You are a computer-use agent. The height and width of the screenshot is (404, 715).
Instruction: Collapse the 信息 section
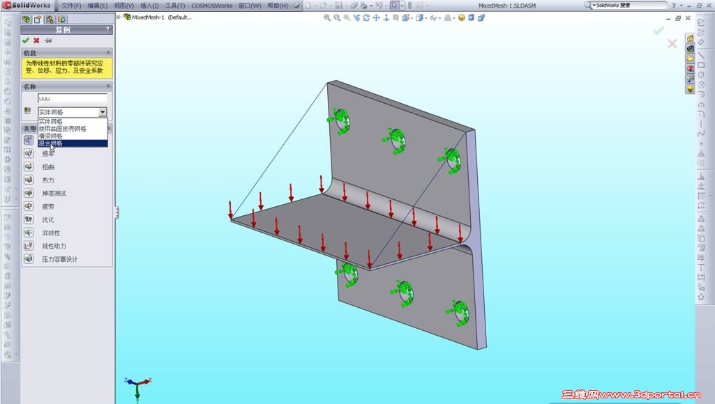(108, 53)
